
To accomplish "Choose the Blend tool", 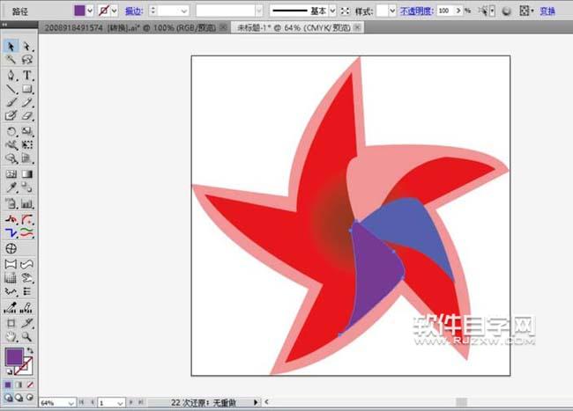I will [26, 187].
